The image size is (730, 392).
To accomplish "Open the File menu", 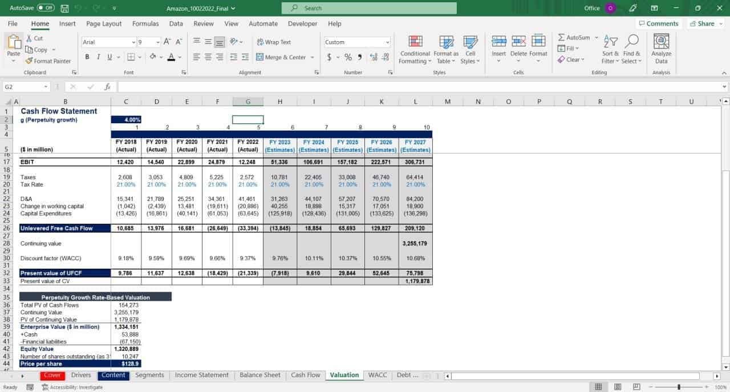I will (13, 23).
